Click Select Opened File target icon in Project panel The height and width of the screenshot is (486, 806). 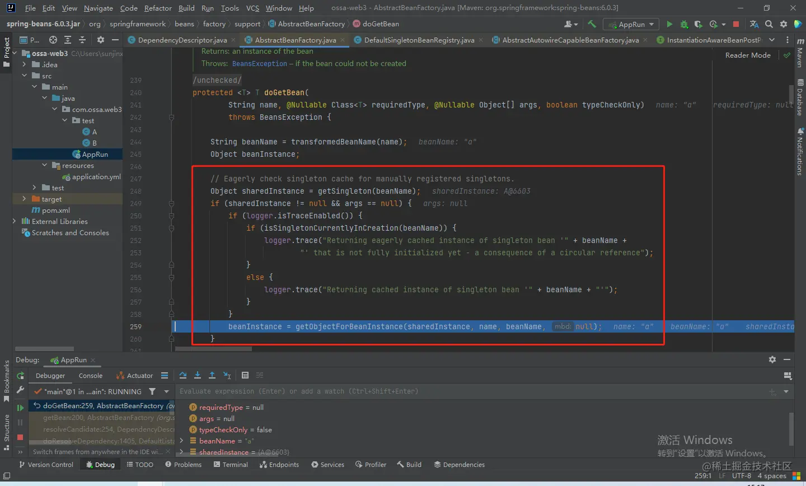tap(53, 40)
